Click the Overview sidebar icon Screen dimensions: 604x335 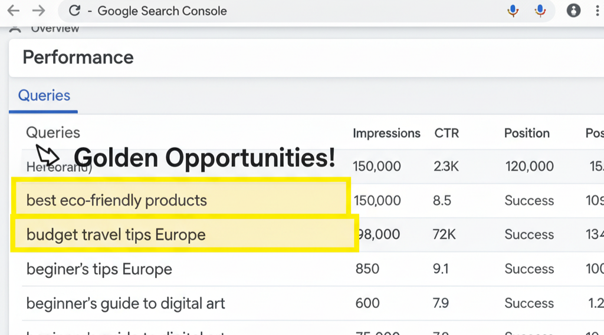click(x=15, y=28)
